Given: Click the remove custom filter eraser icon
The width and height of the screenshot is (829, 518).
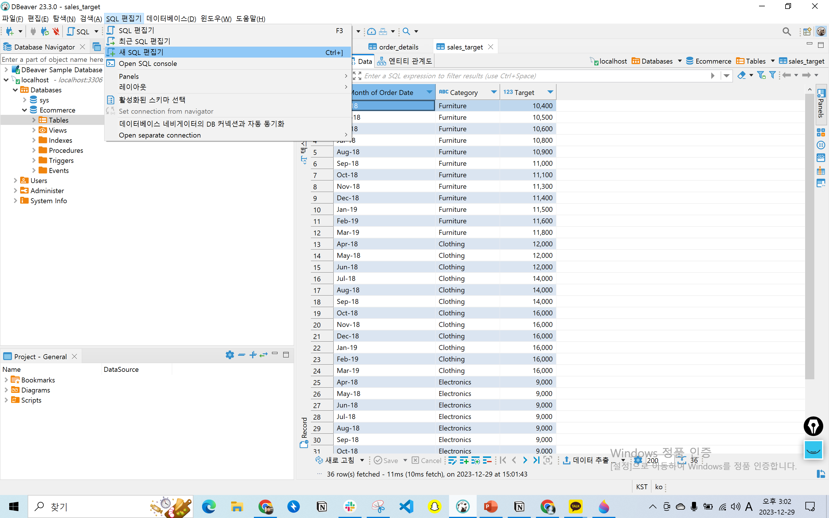Looking at the screenshot, I should [741, 75].
